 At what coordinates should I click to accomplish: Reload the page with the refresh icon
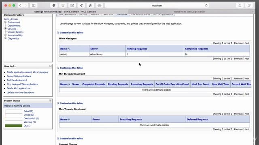206,5
